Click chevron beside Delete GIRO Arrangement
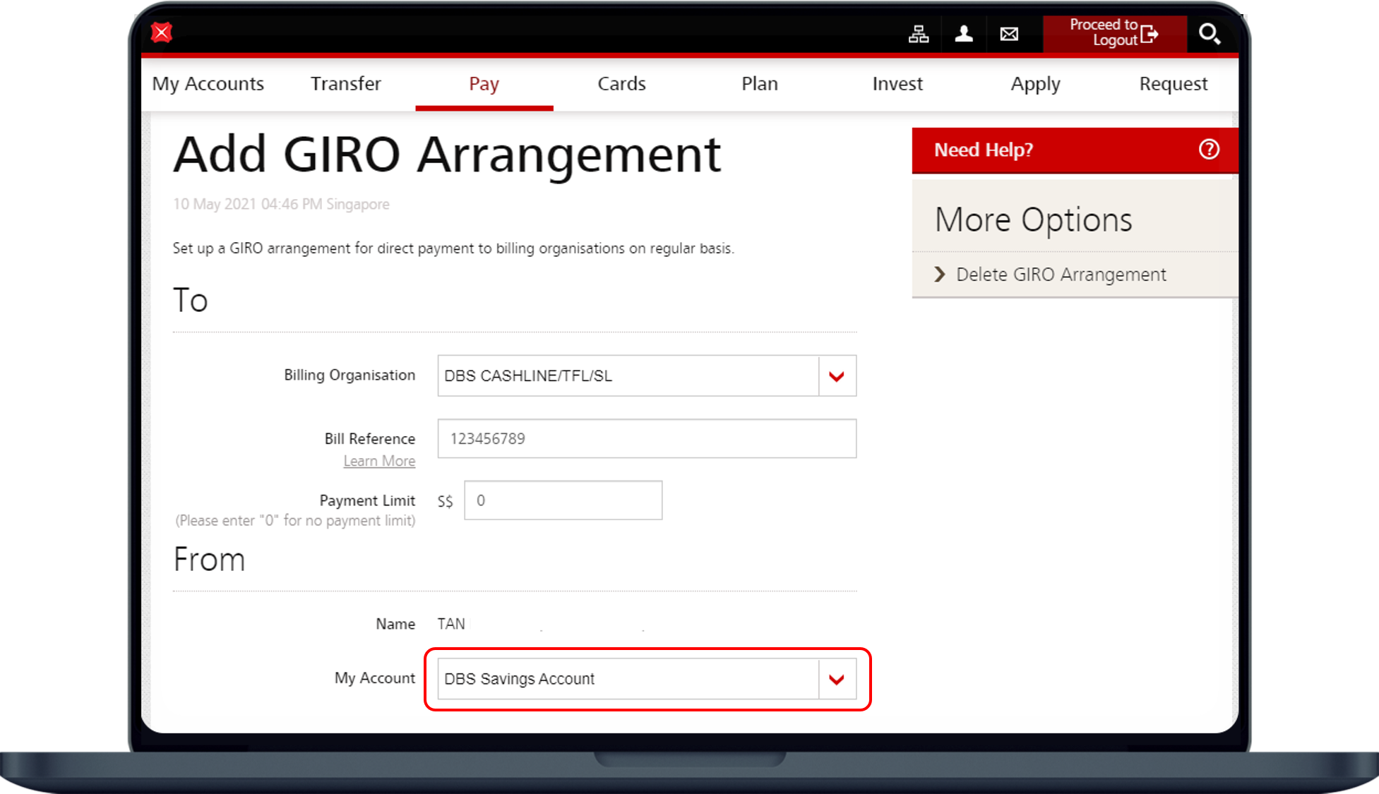1379x794 pixels. click(940, 275)
